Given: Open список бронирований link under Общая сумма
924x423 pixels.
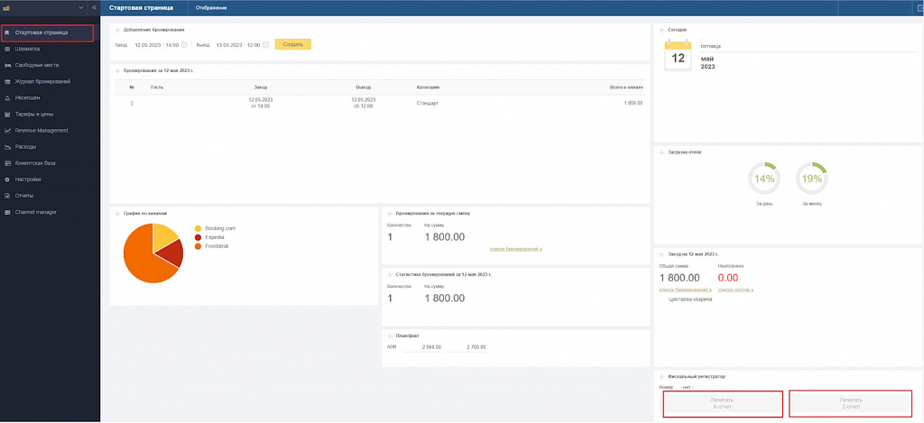Looking at the screenshot, I should click(x=686, y=290).
